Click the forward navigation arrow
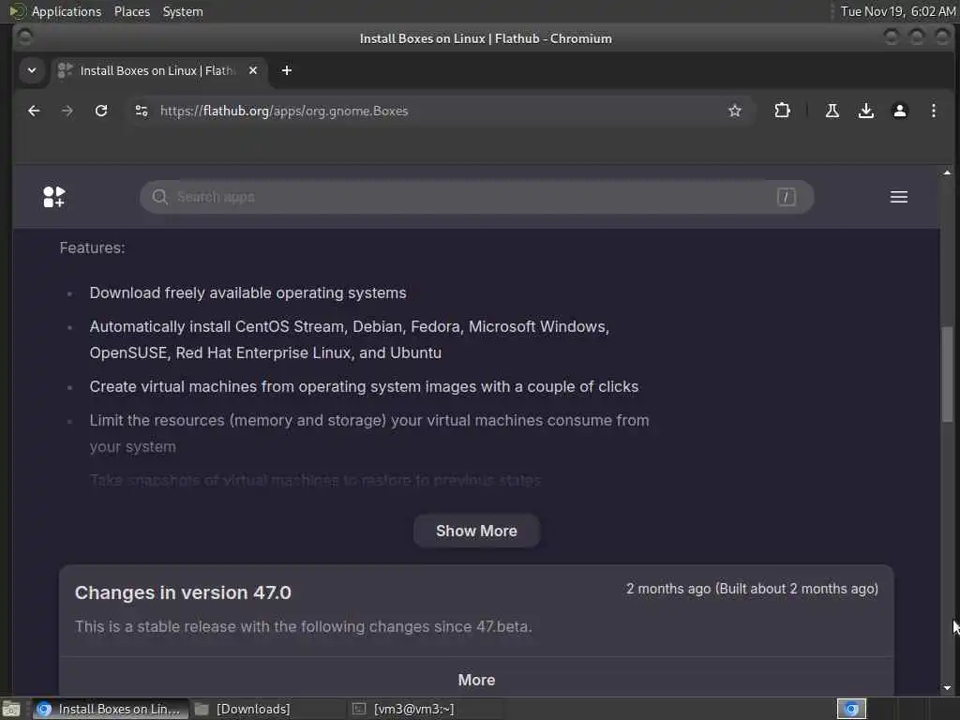Screen dimensions: 960x720 [67, 111]
